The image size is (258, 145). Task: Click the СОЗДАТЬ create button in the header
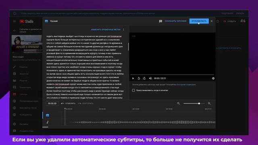click(229, 21)
